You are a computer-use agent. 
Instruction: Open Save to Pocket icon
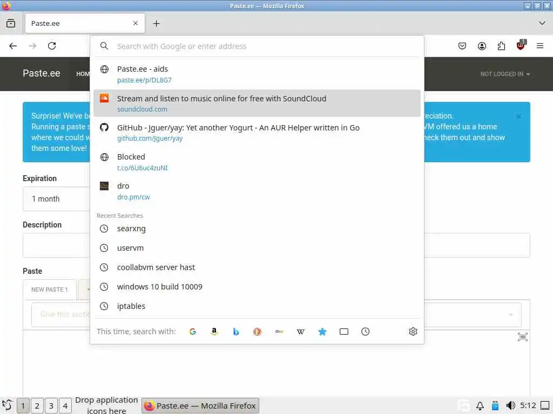coord(462,46)
